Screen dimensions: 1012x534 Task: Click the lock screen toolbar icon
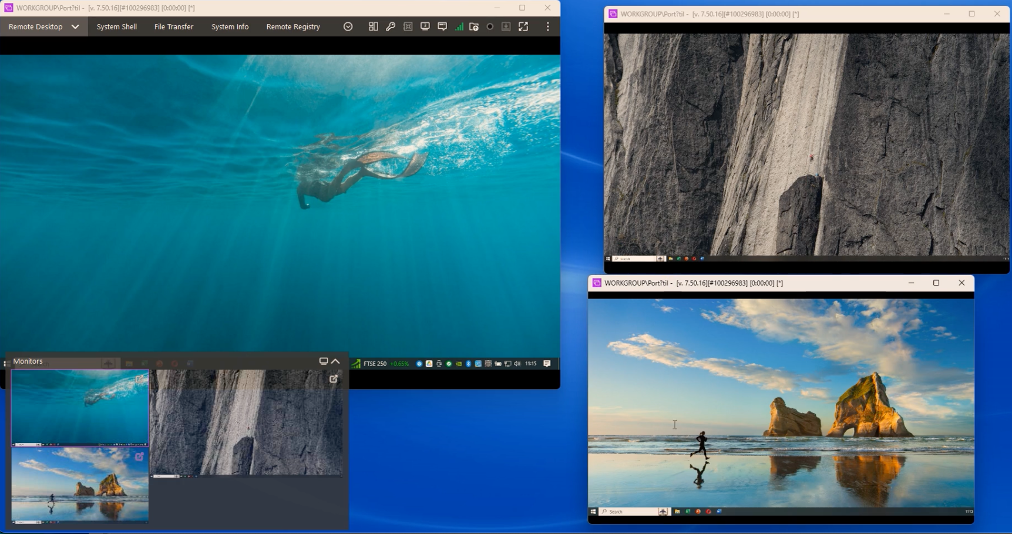(x=408, y=26)
